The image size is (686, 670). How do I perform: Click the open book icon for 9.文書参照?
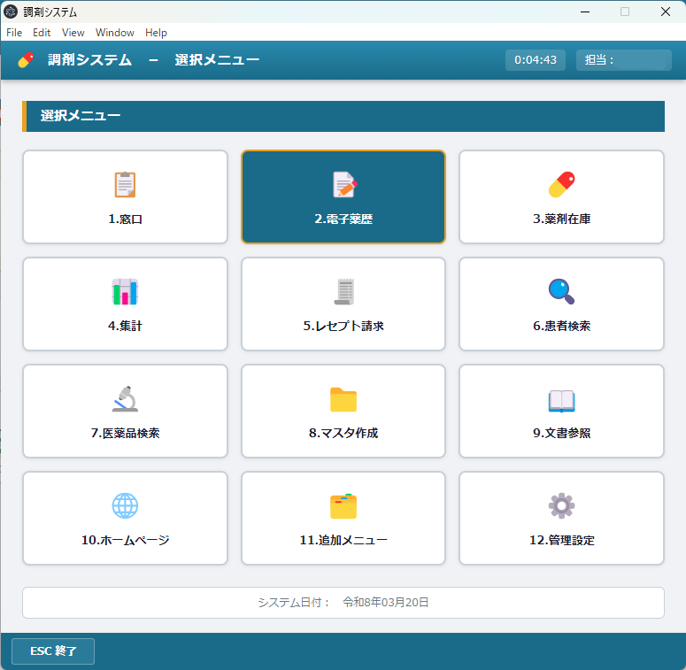pos(562,401)
